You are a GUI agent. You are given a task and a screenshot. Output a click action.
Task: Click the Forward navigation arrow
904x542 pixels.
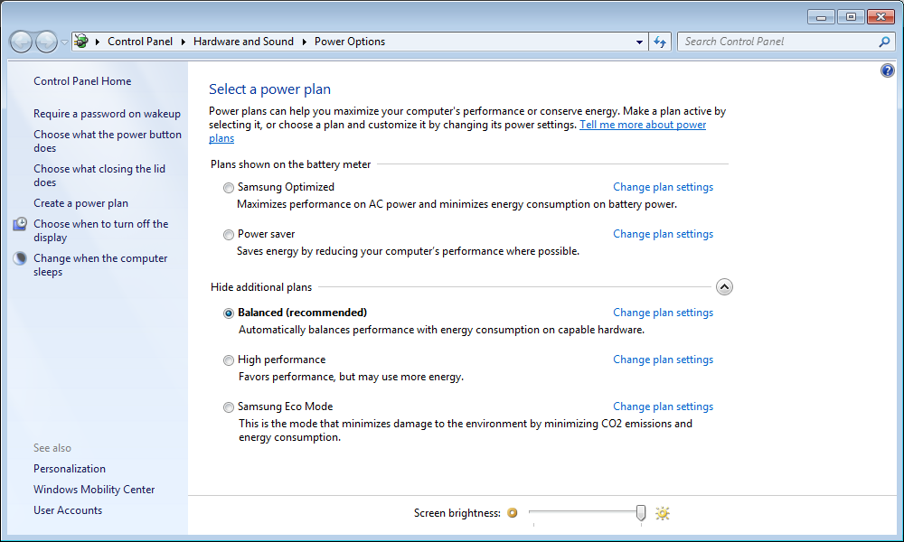(46, 42)
